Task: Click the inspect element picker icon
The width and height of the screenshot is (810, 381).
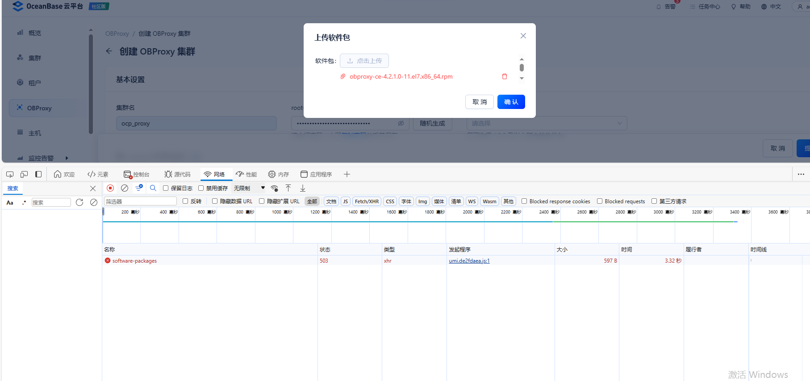Action: click(10, 174)
